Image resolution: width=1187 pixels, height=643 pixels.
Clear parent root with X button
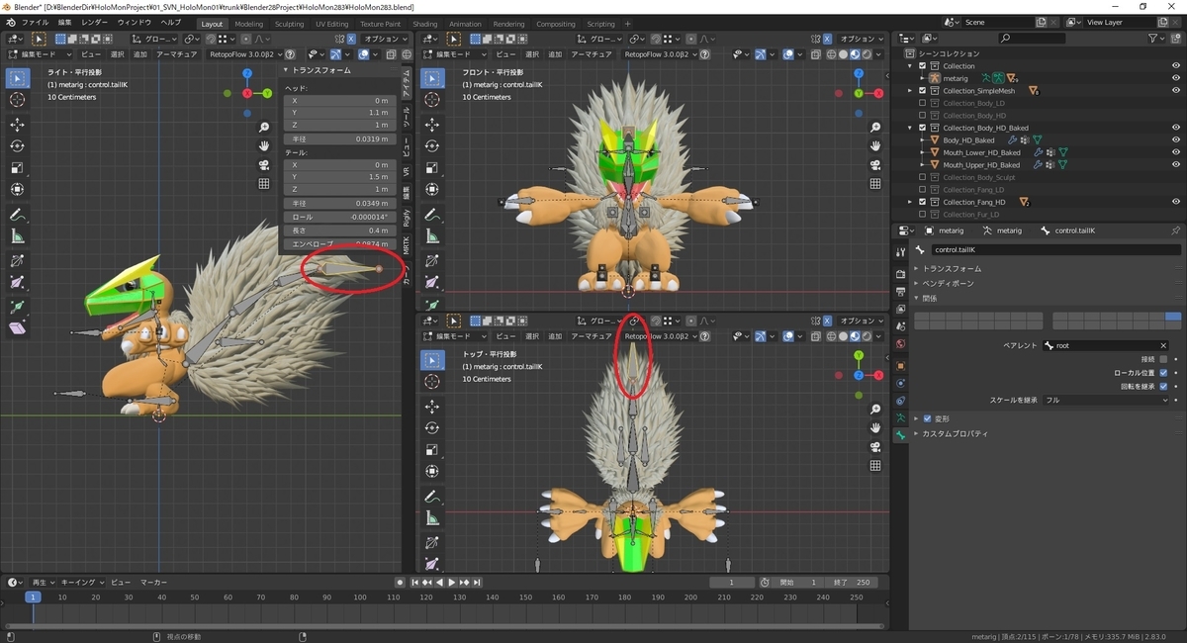(1164, 345)
